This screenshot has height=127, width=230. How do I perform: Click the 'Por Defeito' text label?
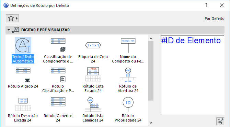pyautogui.click(x=215, y=19)
